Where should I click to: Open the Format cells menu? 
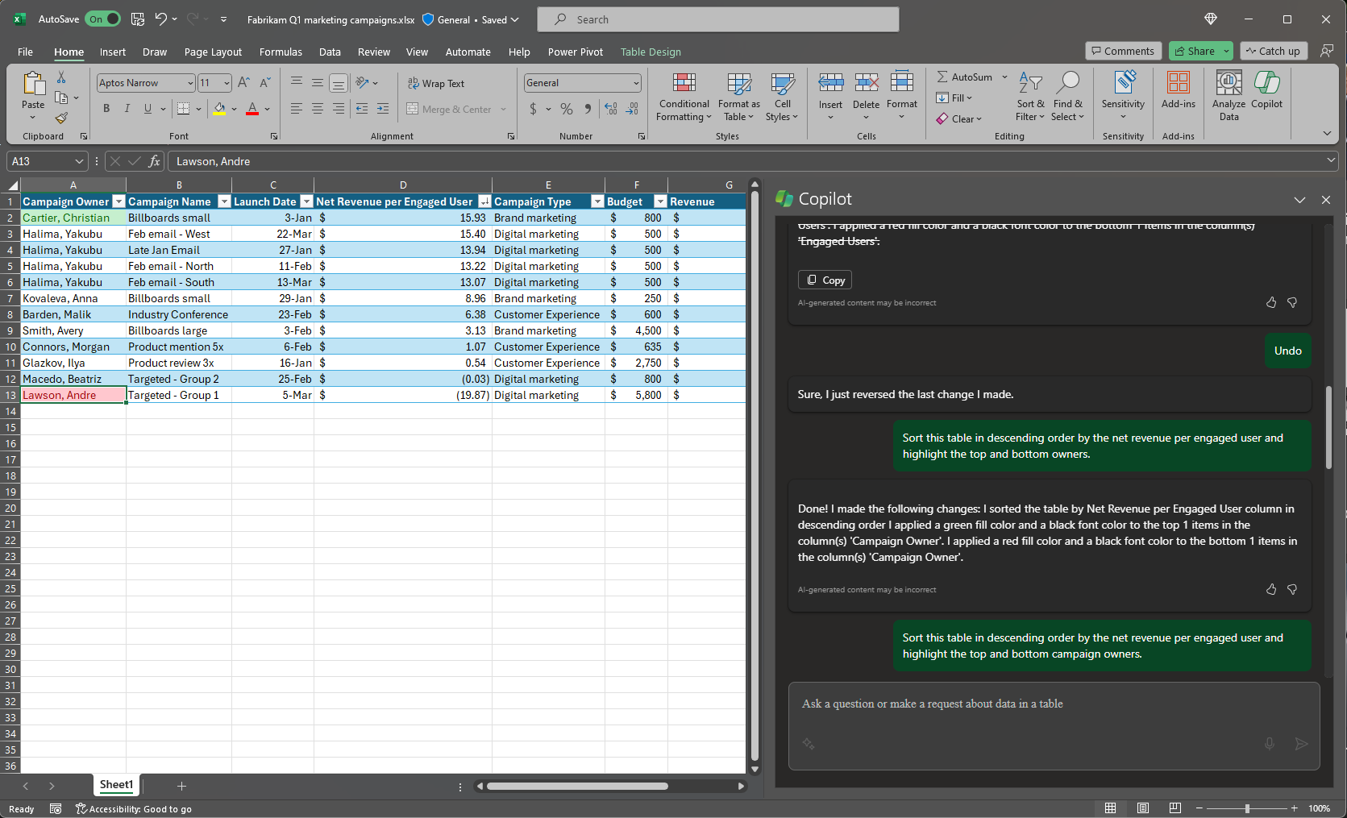(x=901, y=97)
